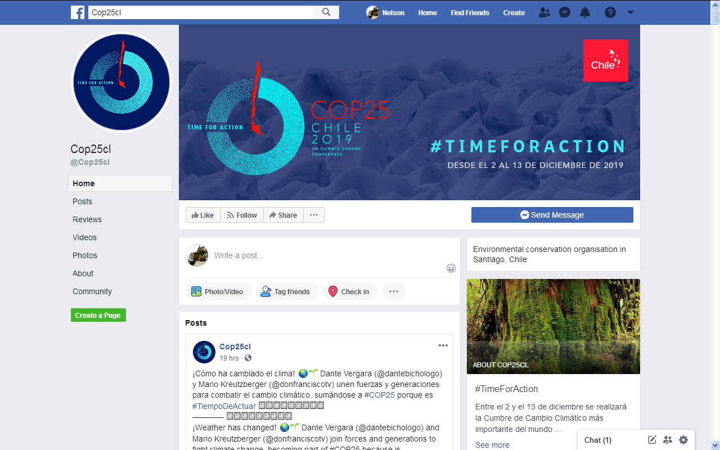Open more composer options ellipsis

pos(394,291)
